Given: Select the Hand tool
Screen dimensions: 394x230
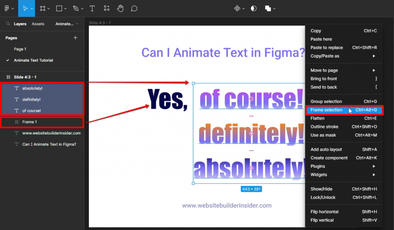Looking at the screenshot, I should tap(120, 8).
